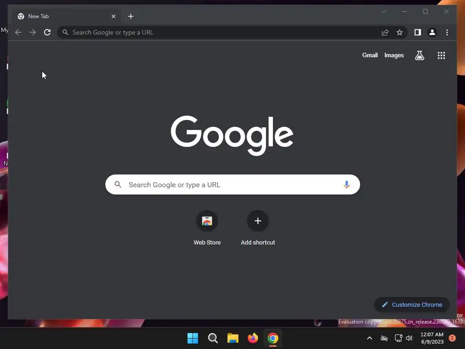
Task: Open the network status tray icon
Action: 398,338
